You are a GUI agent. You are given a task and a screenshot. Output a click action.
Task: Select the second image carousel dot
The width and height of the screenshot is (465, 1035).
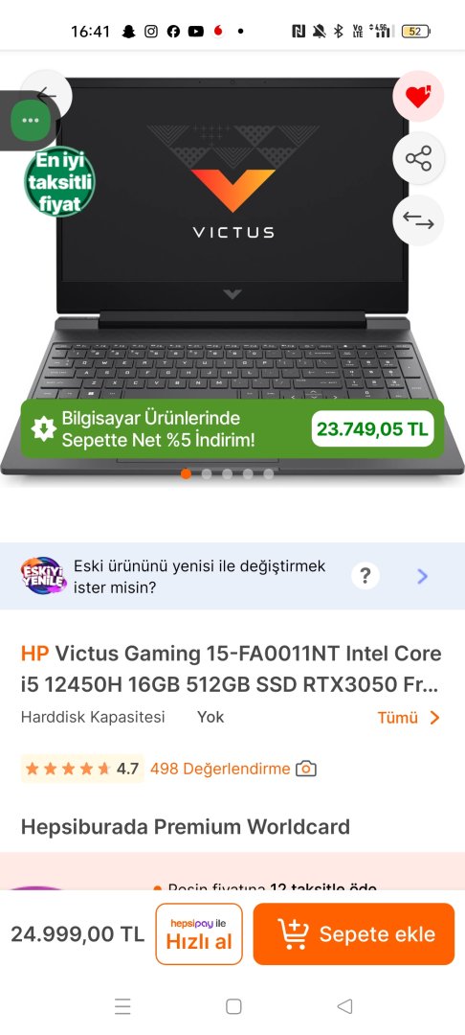(207, 474)
